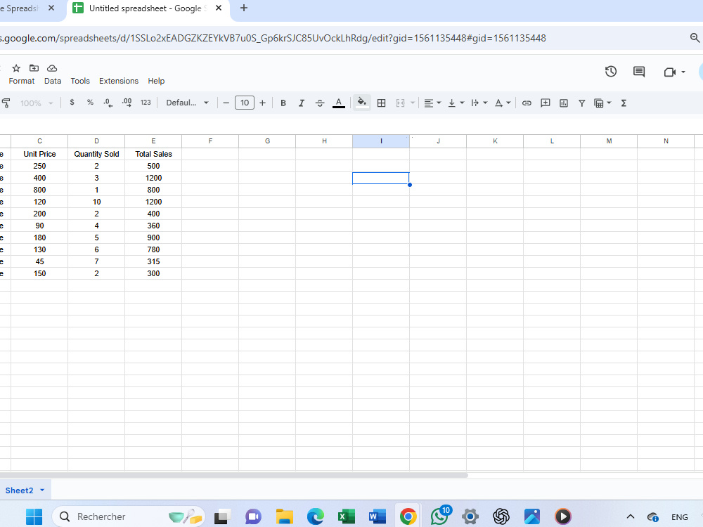Check the cloud document status icon
The width and height of the screenshot is (703, 527).
(x=52, y=68)
